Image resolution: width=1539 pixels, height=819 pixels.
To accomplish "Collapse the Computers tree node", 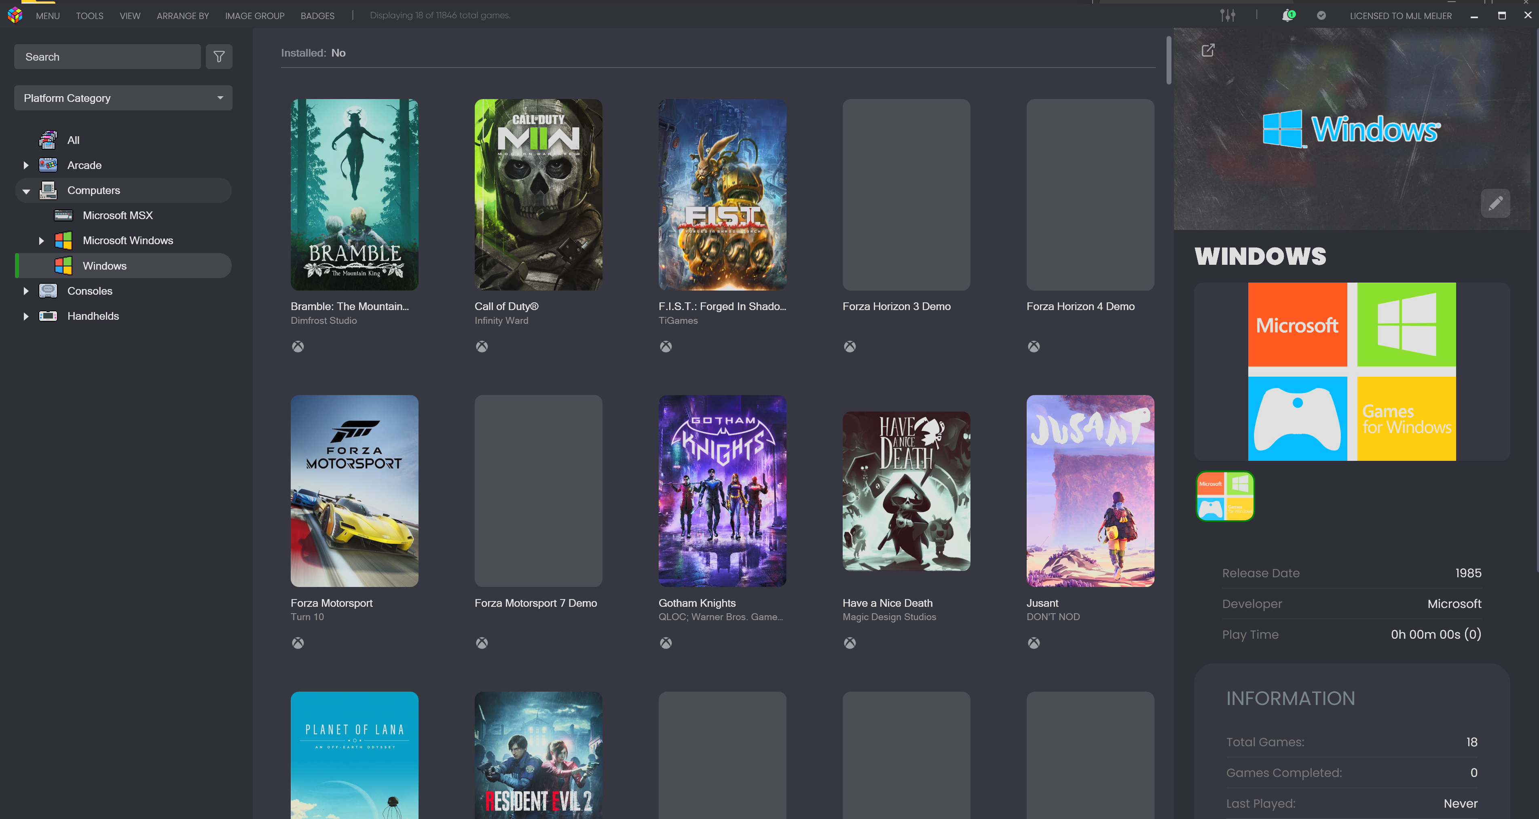I will coord(26,191).
